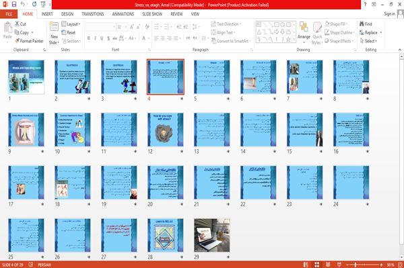Click the account avatar next to Sign in
Viewport: 404px width, 268px height.
coord(401,14)
